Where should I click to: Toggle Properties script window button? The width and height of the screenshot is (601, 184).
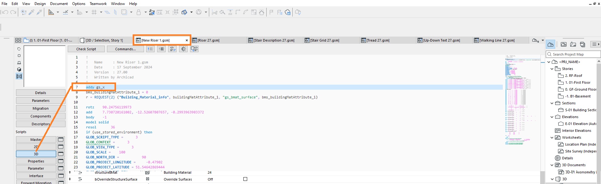pyautogui.click(x=61, y=161)
